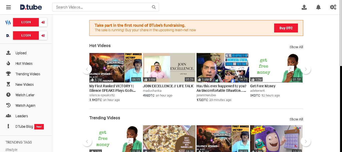The height and width of the screenshot is (152, 342).
Task: Click the DTube Blog exclamation icon
Action: tap(8, 126)
